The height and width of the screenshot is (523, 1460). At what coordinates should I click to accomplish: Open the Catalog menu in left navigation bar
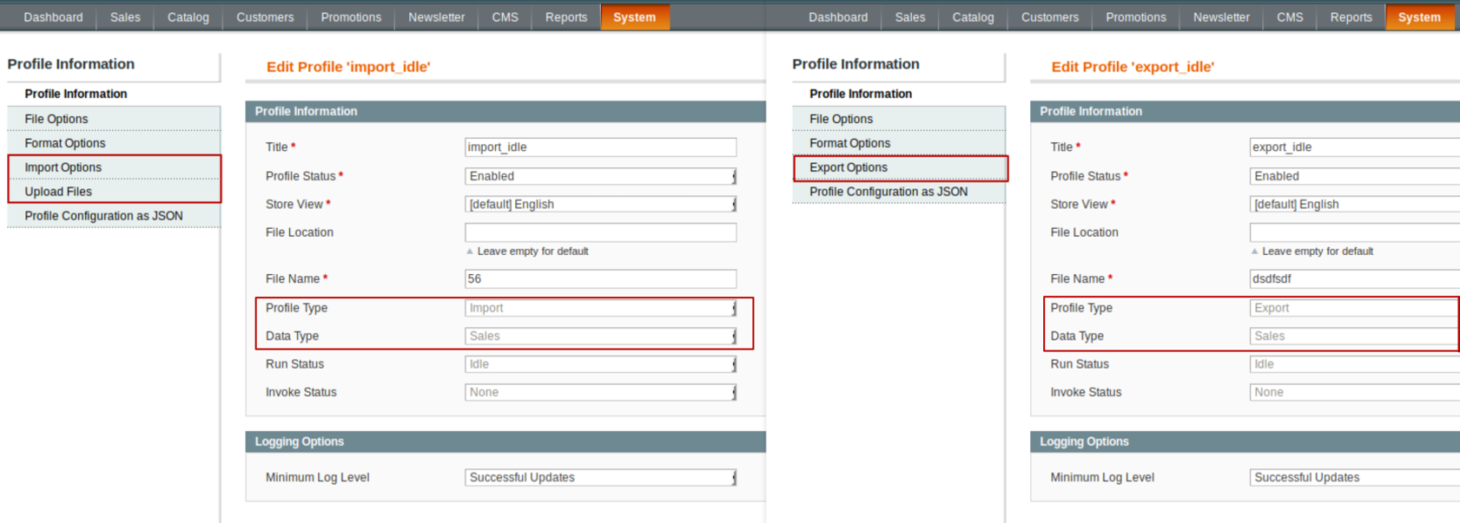click(x=188, y=17)
